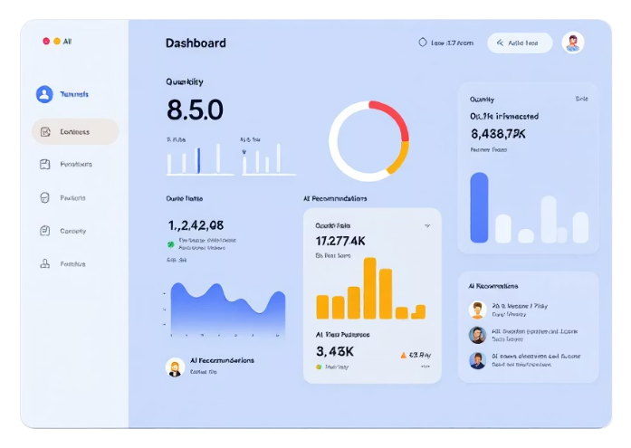This screenshot has height=448, width=631.
Task: Open the first avatar in the recommendations list
Action: tap(477, 310)
